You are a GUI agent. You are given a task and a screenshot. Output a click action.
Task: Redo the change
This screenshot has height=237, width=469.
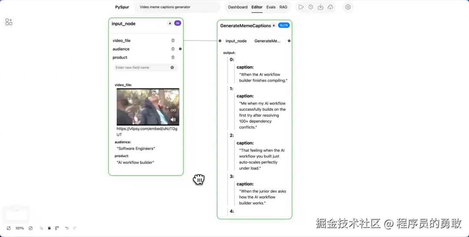point(75,228)
